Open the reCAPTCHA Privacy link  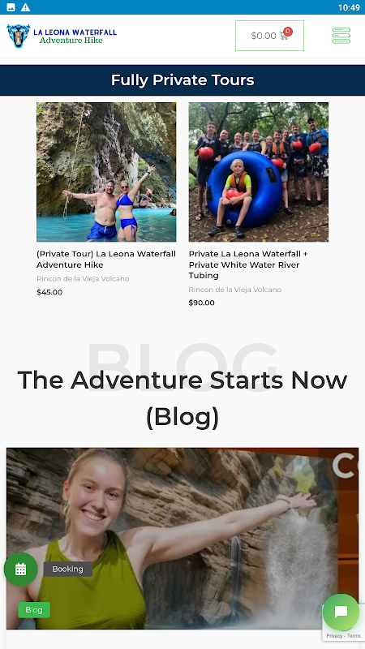333,636
